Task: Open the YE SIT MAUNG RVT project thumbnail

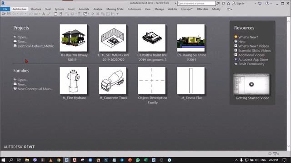Action: tap(113, 38)
